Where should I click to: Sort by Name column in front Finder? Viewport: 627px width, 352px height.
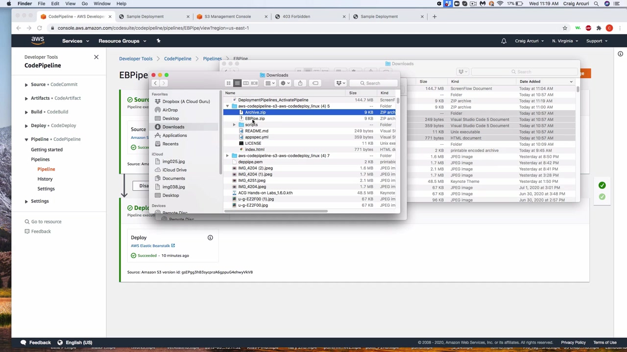(x=284, y=93)
